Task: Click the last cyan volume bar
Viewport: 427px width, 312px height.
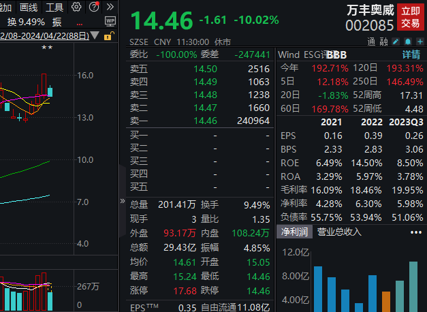Action: click(x=50, y=301)
